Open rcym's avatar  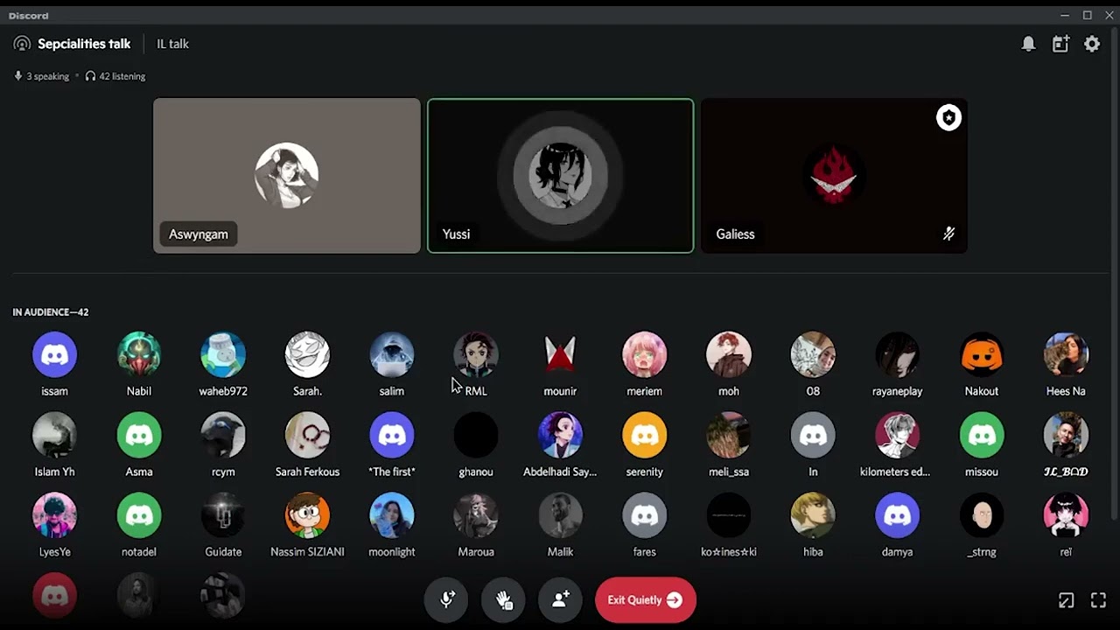click(x=223, y=435)
